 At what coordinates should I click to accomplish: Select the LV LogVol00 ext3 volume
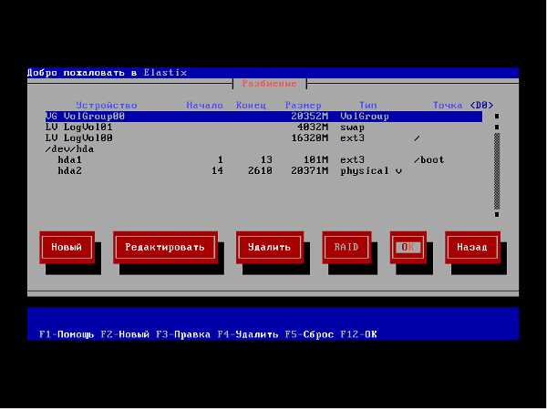coord(263,138)
